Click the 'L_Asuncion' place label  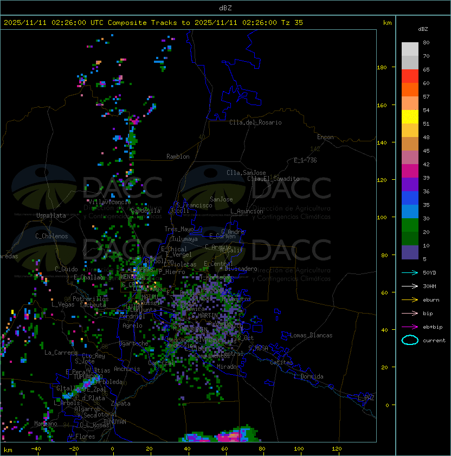pyautogui.click(x=247, y=211)
